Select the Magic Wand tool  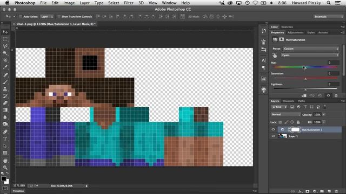[x=5, y=53]
